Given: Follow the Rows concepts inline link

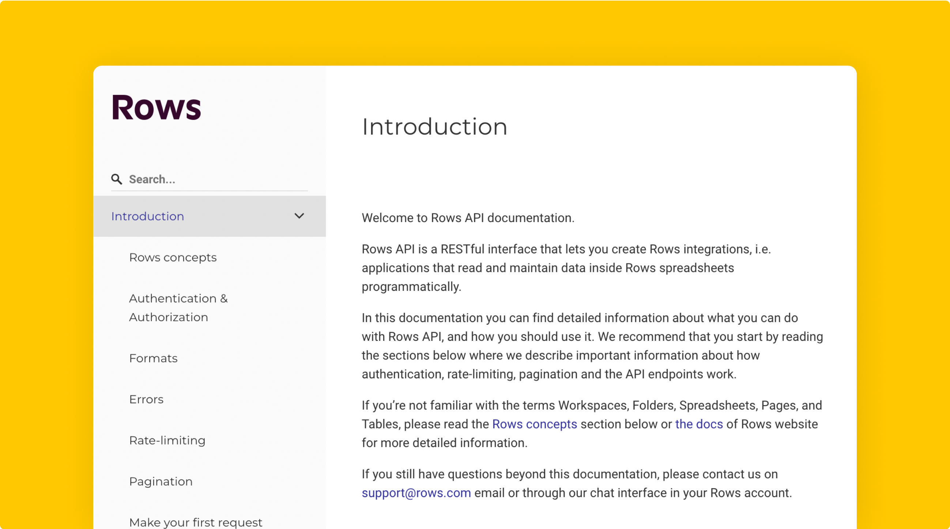Looking at the screenshot, I should pos(534,425).
